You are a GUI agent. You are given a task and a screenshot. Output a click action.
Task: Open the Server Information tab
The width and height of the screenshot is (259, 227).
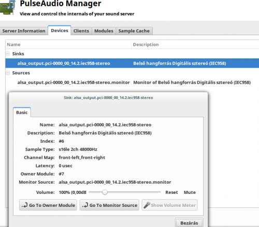click(x=24, y=31)
